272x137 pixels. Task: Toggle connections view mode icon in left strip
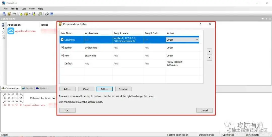click(x=3, y=25)
